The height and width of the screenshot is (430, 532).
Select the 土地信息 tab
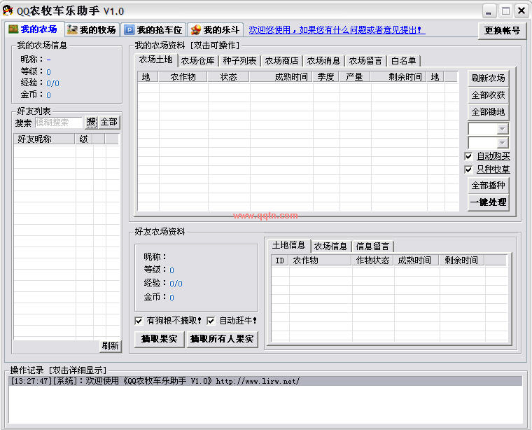[288, 245]
